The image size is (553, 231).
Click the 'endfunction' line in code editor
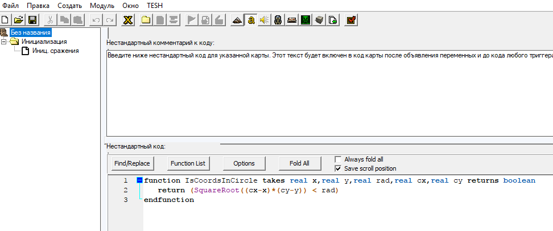(x=169, y=200)
